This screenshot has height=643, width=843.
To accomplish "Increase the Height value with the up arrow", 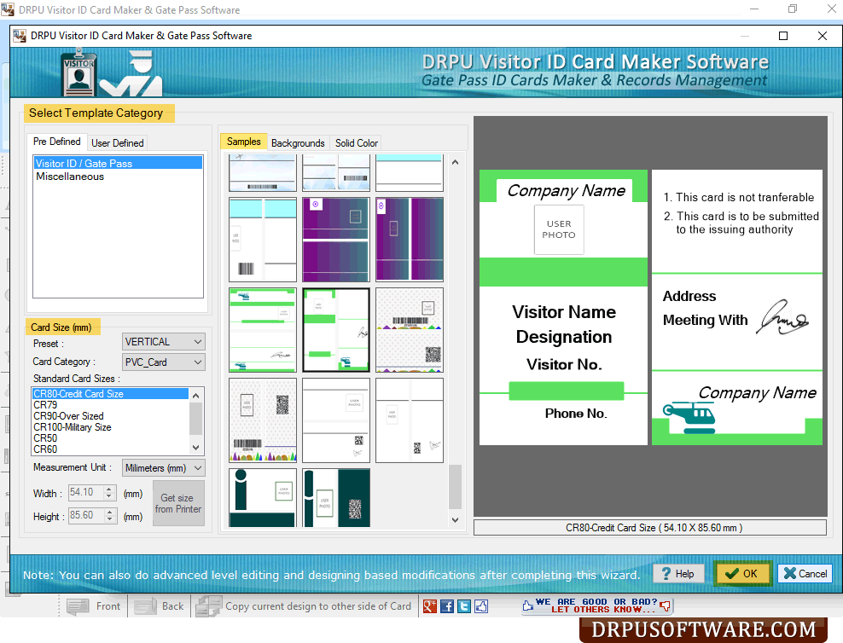I will tap(110, 512).
